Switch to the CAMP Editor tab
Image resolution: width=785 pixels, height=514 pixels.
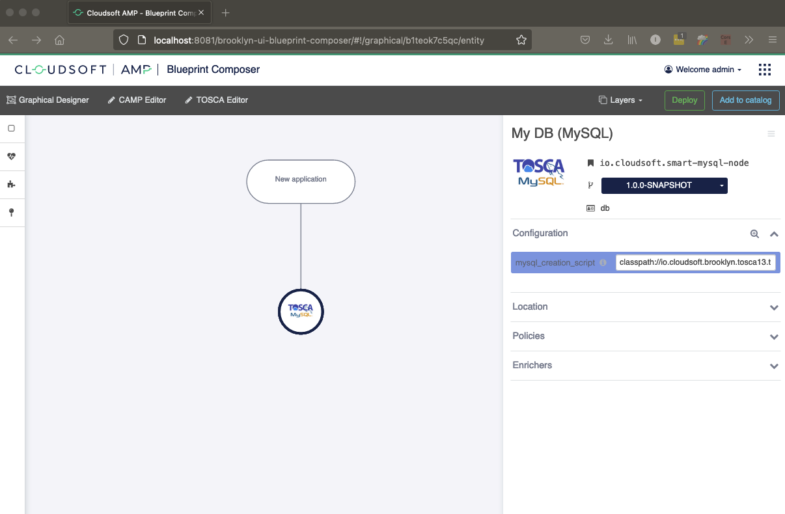(x=137, y=100)
